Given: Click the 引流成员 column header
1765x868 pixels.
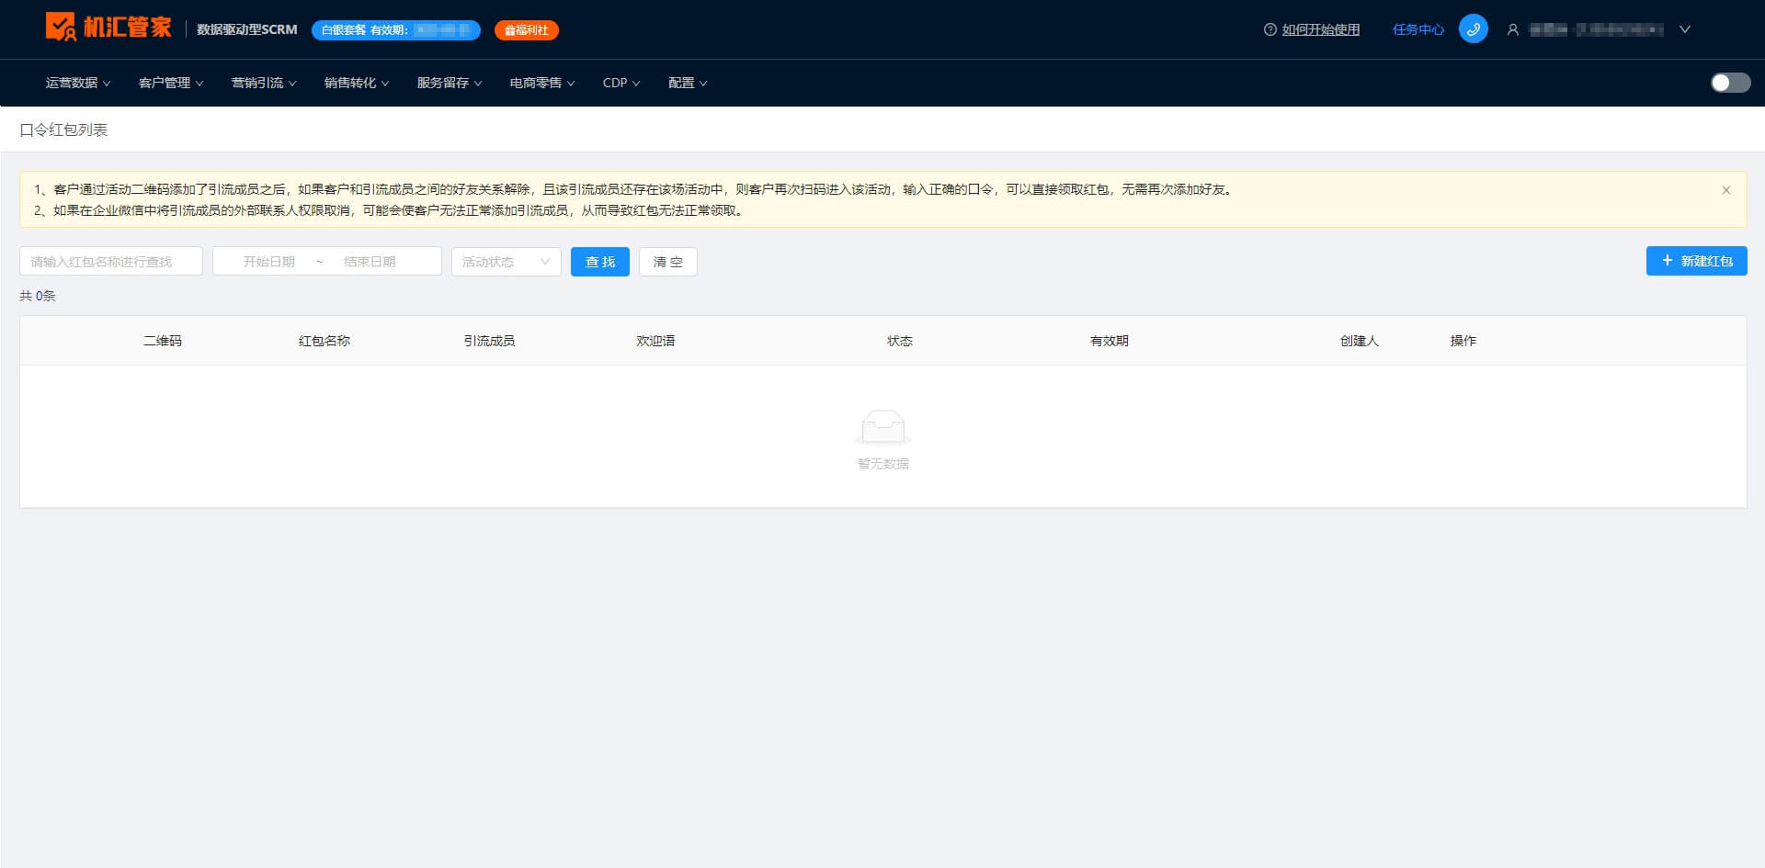Looking at the screenshot, I should coord(489,341).
